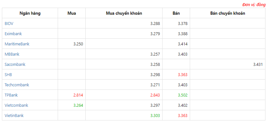Select Techcombank transfer buy rate 3.271
Screen dimensions: 268x124
[155, 85]
